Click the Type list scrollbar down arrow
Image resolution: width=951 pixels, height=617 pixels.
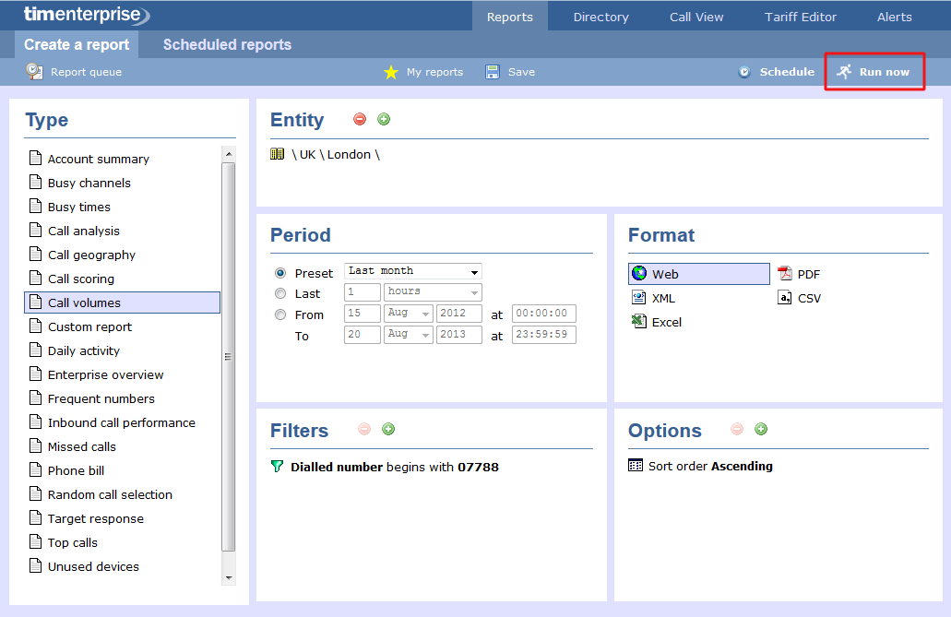[x=229, y=577]
